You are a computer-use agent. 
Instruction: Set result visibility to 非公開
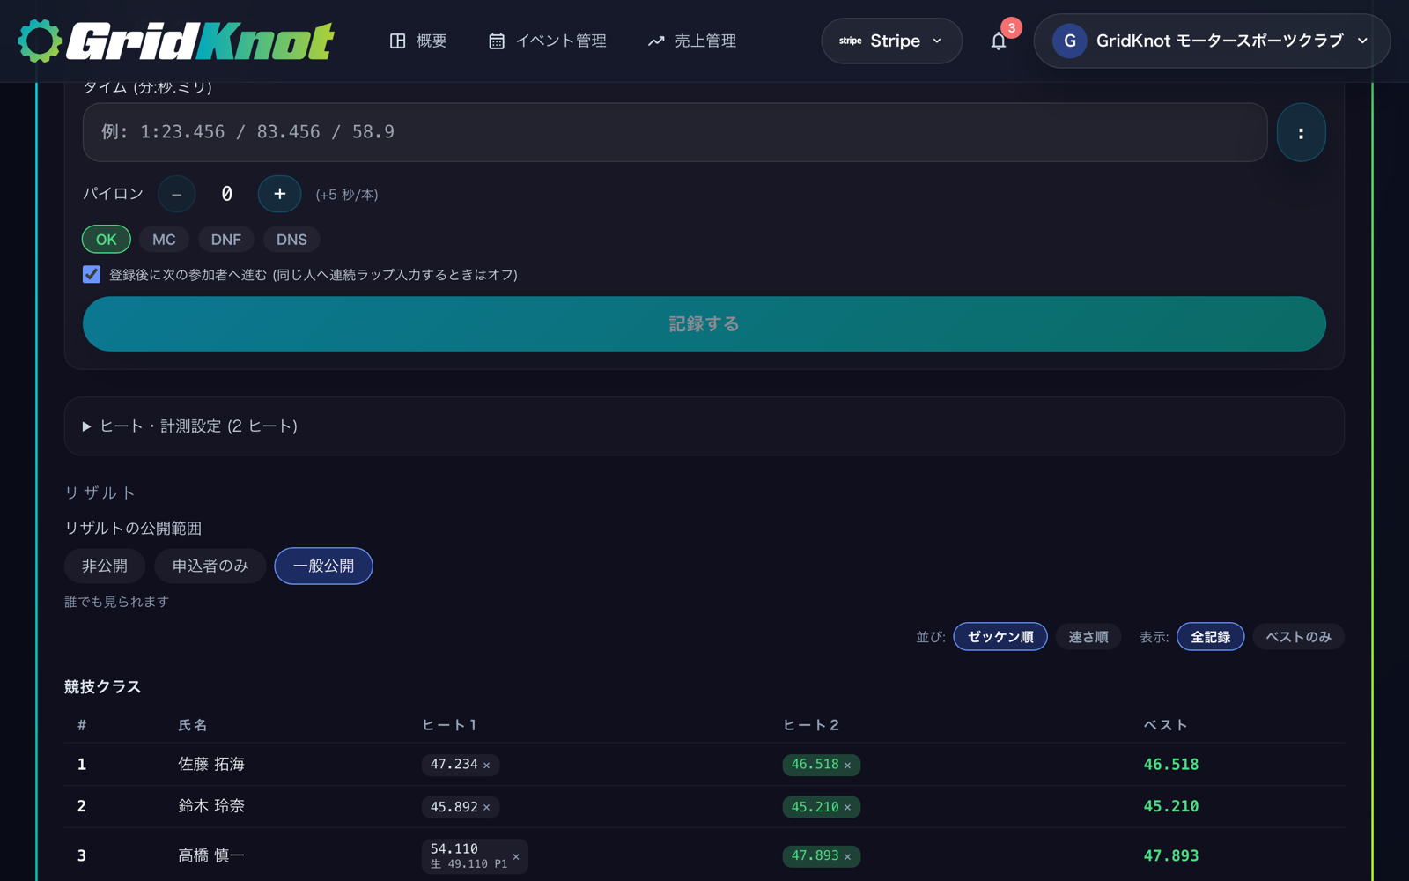point(105,566)
